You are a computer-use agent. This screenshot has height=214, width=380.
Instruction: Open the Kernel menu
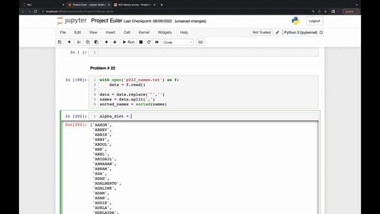click(x=144, y=32)
